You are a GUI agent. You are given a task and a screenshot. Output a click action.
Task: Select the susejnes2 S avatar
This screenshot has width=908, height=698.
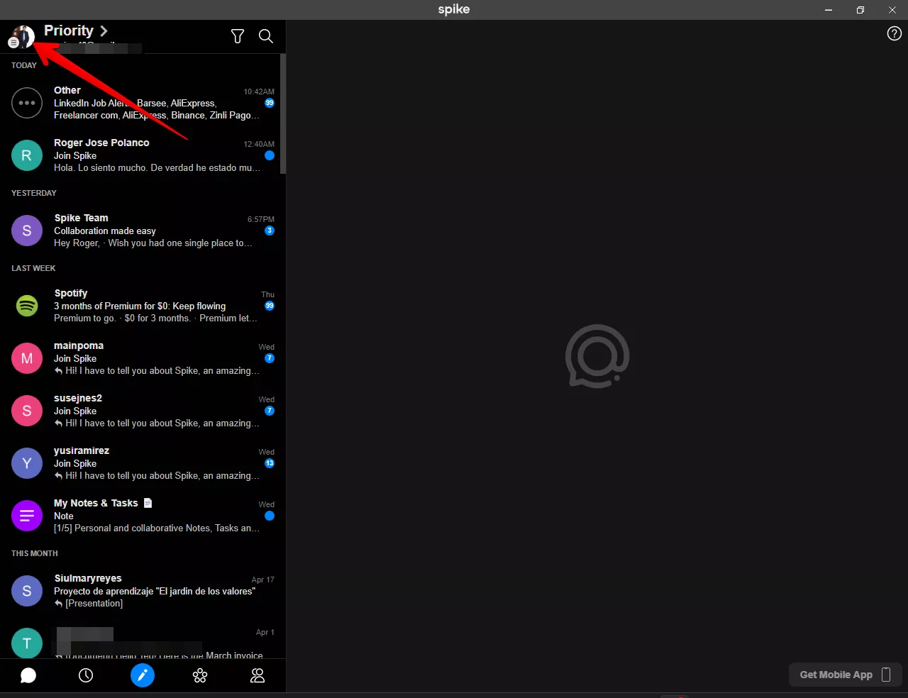point(27,411)
